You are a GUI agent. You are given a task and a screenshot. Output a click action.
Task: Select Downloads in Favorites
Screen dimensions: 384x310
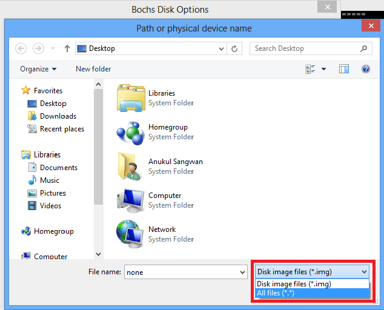coord(58,116)
